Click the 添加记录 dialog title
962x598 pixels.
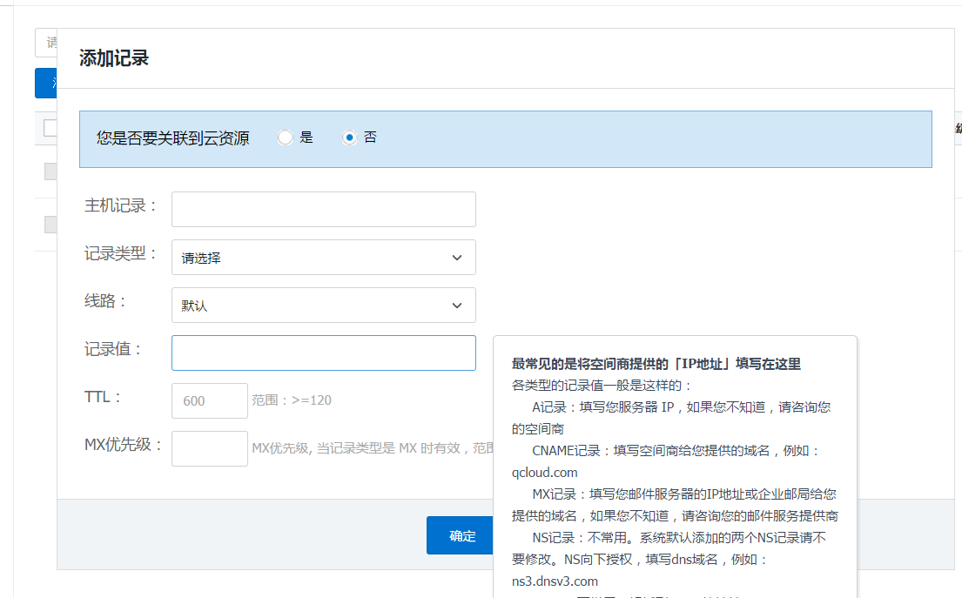pyautogui.click(x=114, y=58)
